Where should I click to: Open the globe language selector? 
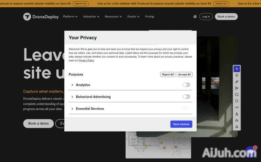[195, 17]
